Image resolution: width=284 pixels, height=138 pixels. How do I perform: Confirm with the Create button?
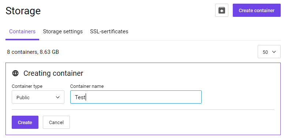coord(25,122)
